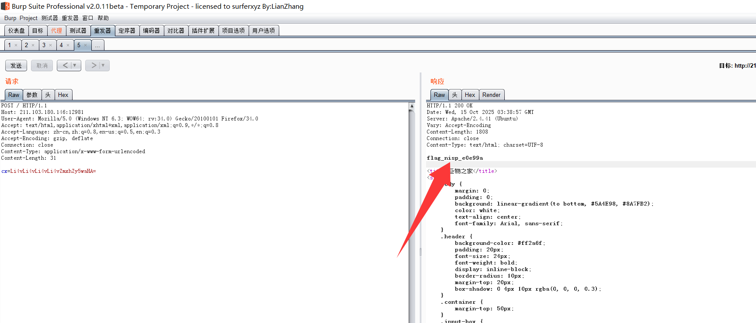
Task: Close repeater tab 3
Action: tap(50, 45)
